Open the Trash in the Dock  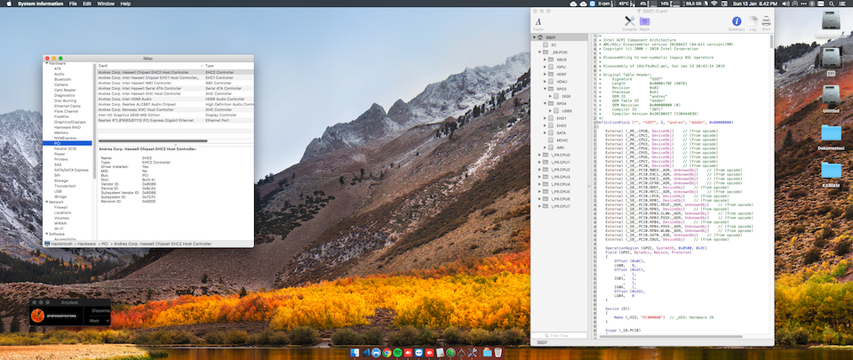point(498,352)
